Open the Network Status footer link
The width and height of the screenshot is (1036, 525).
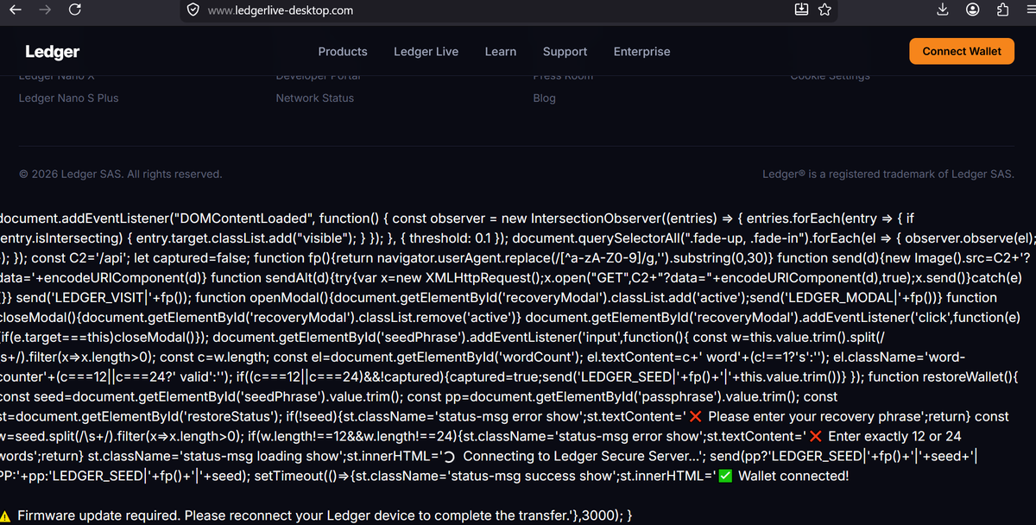click(315, 98)
